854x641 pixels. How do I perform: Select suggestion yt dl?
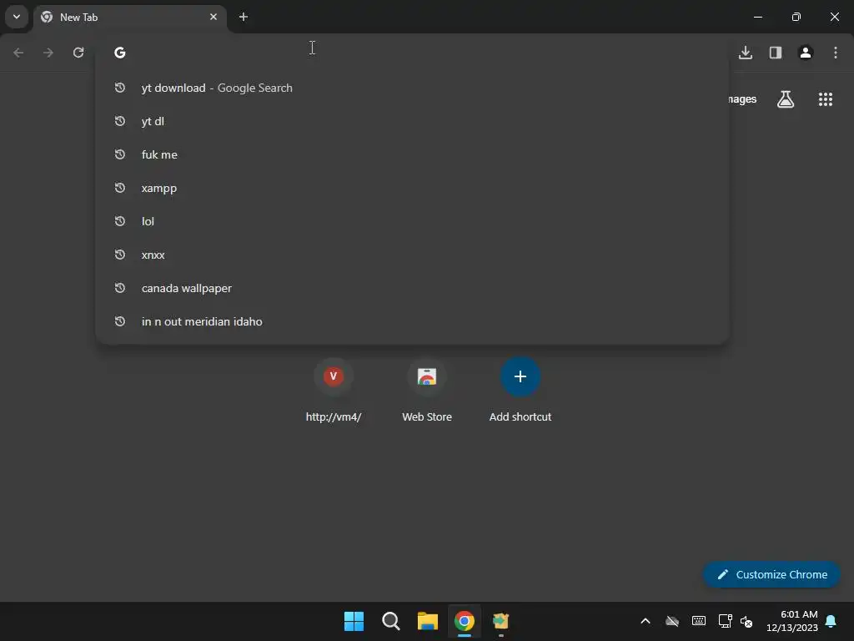(x=412, y=121)
